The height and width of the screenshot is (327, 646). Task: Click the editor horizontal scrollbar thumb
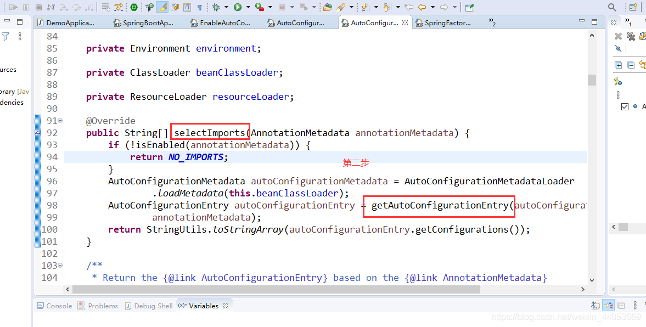[276, 290]
